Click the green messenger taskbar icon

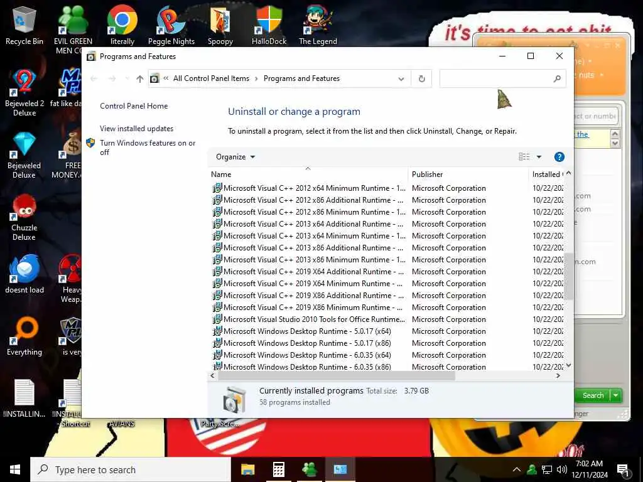click(309, 469)
